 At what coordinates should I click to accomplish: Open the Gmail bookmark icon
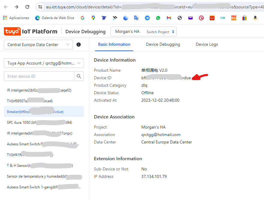coord(169,18)
